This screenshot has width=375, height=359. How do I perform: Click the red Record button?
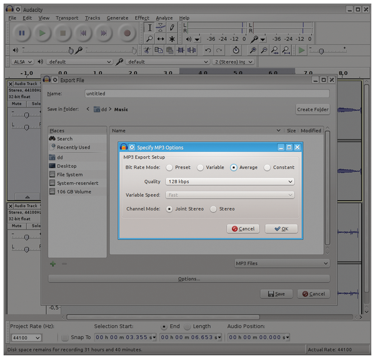click(127, 33)
